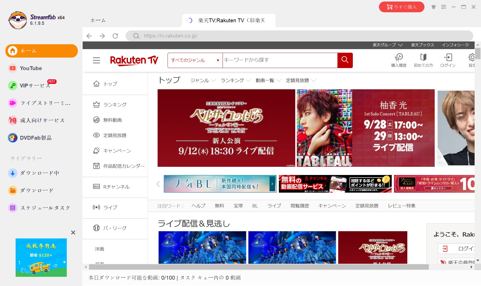
Task: Switch to the 楽天TV:Rakuten TV tab
Action: 229,20
